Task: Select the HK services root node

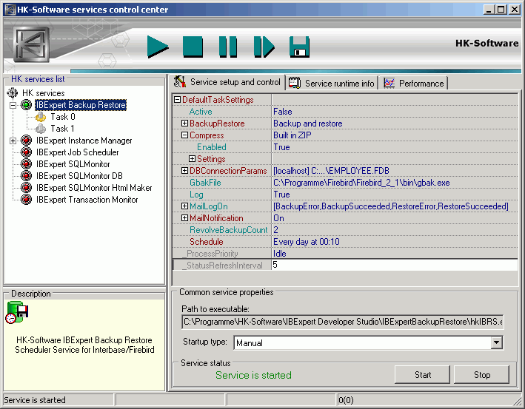Action: click(43, 93)
